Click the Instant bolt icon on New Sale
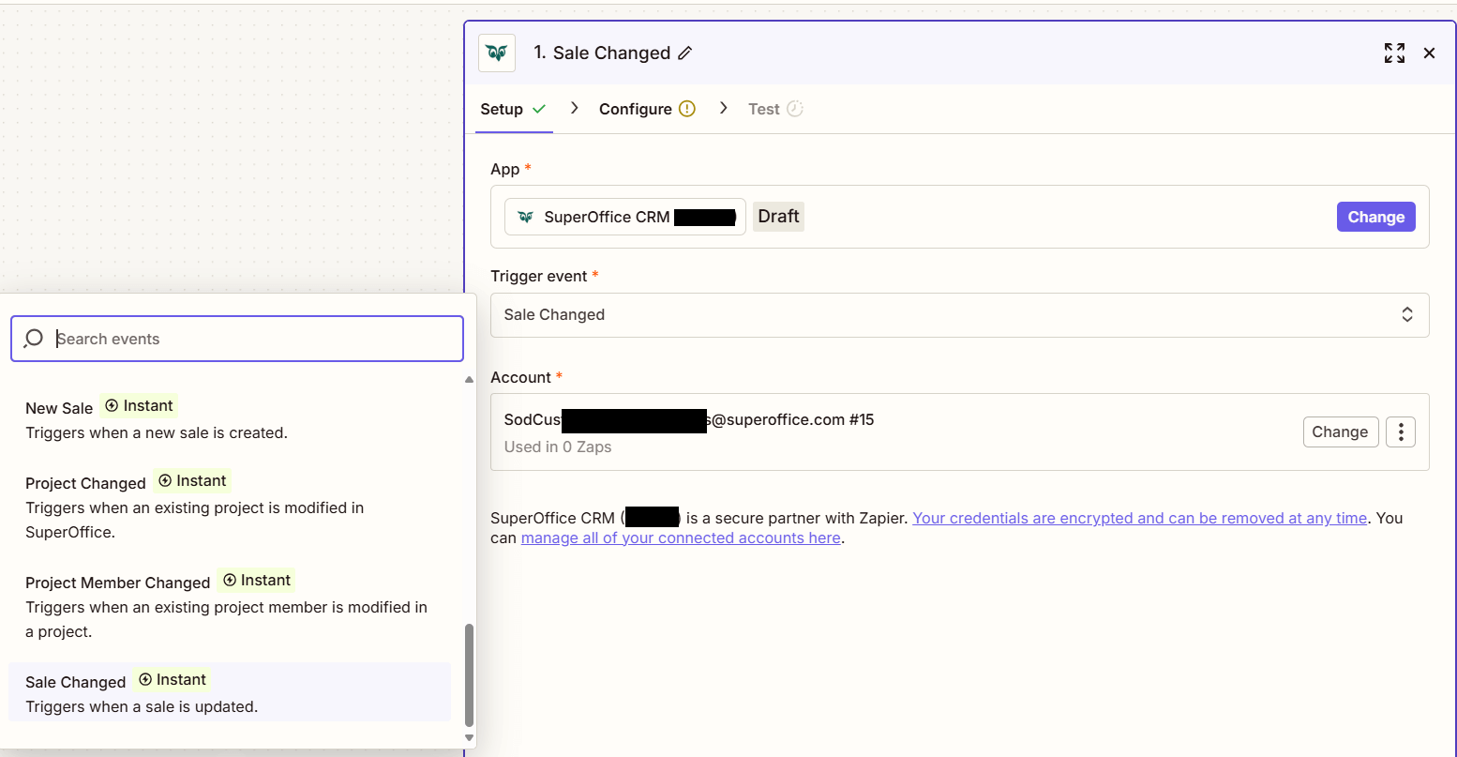 112,405
